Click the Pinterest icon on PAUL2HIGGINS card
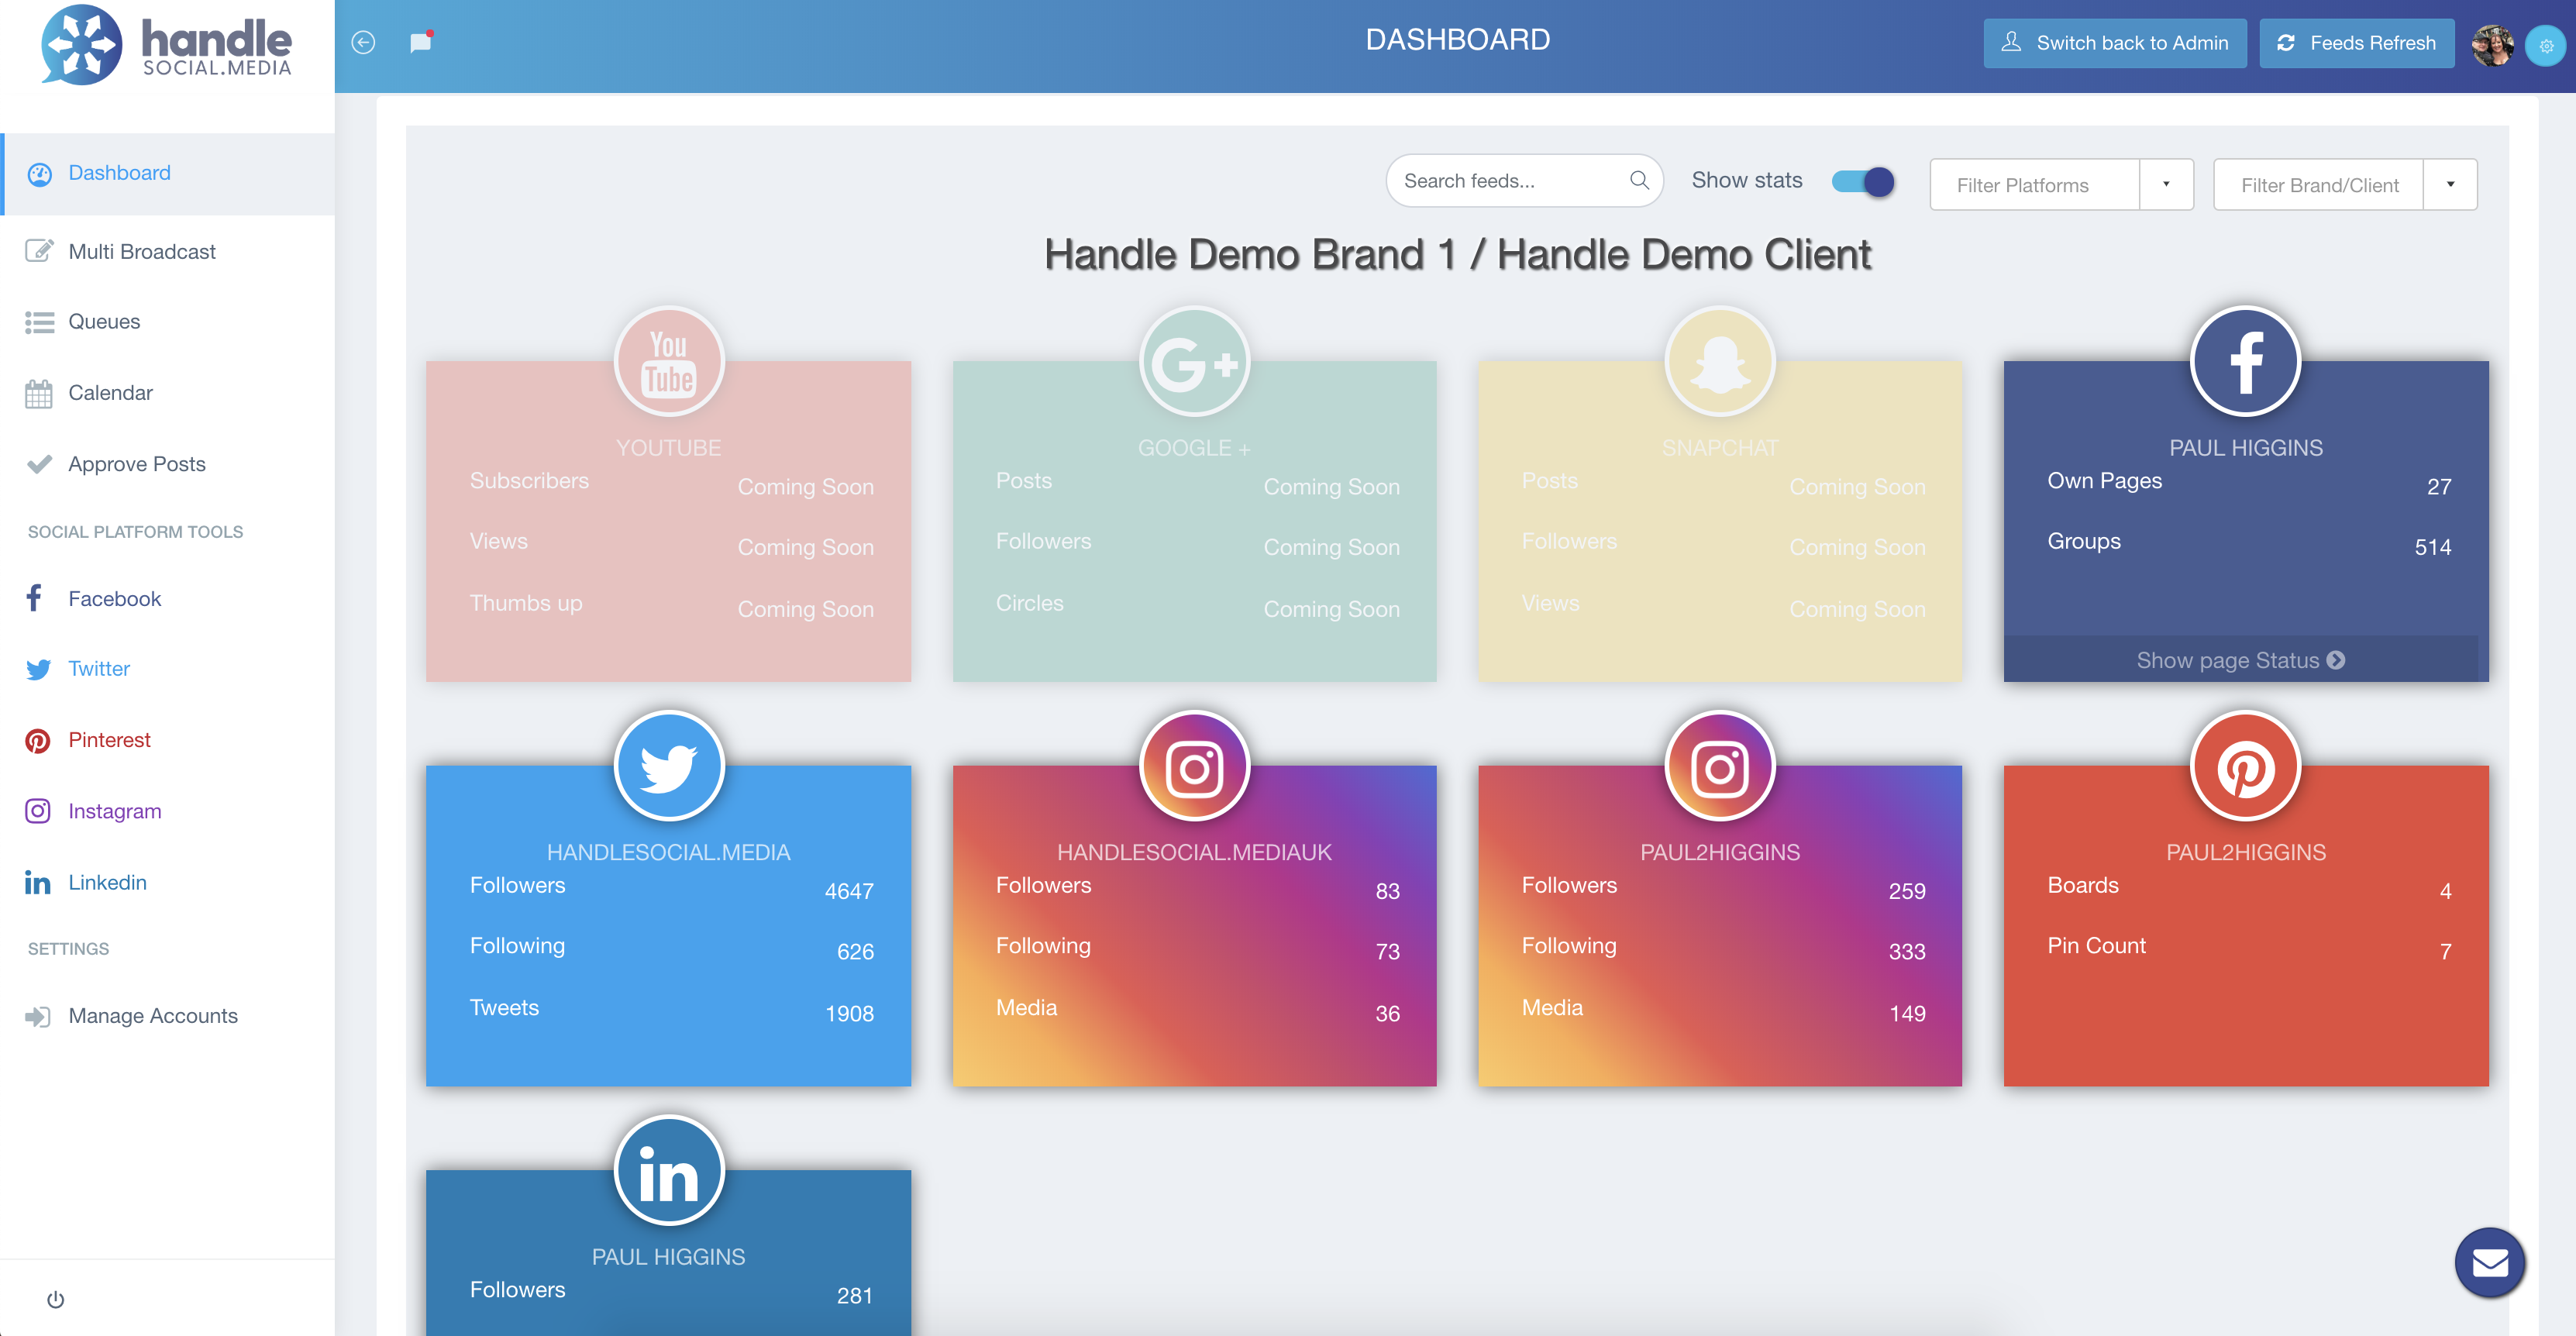 2245,767
